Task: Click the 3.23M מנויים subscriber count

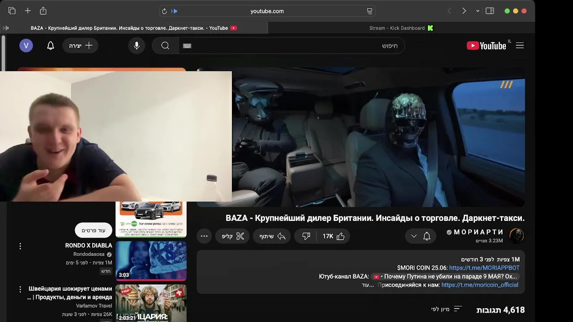Action: (489, 241)
